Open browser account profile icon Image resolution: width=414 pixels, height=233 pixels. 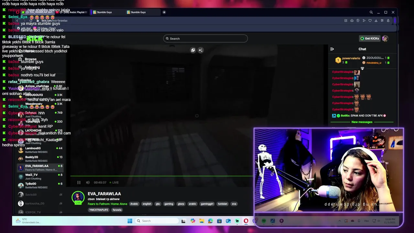[388, 20]
